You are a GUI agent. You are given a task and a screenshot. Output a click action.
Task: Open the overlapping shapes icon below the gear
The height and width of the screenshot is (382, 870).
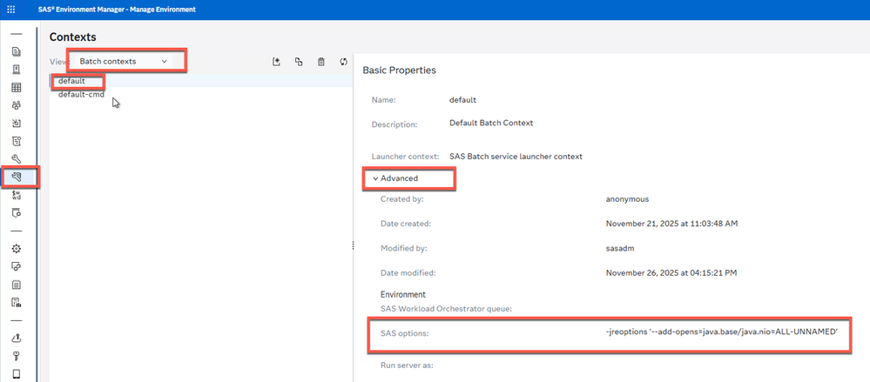pos(16,266)
